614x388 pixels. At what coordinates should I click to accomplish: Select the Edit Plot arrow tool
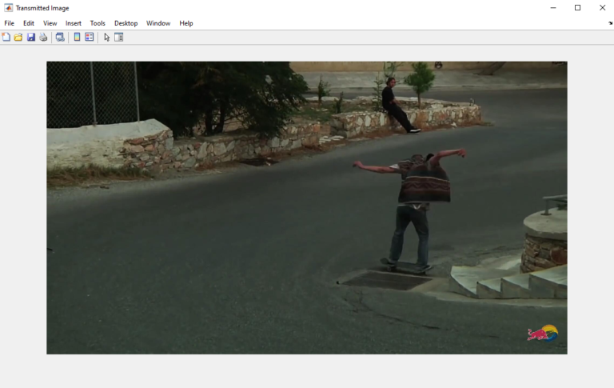[106, 38]
